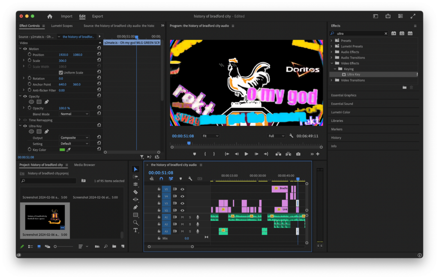This screenshot has height=279, width=439.
Task: Select the Ultra Key effect
Action: (354, 74)
